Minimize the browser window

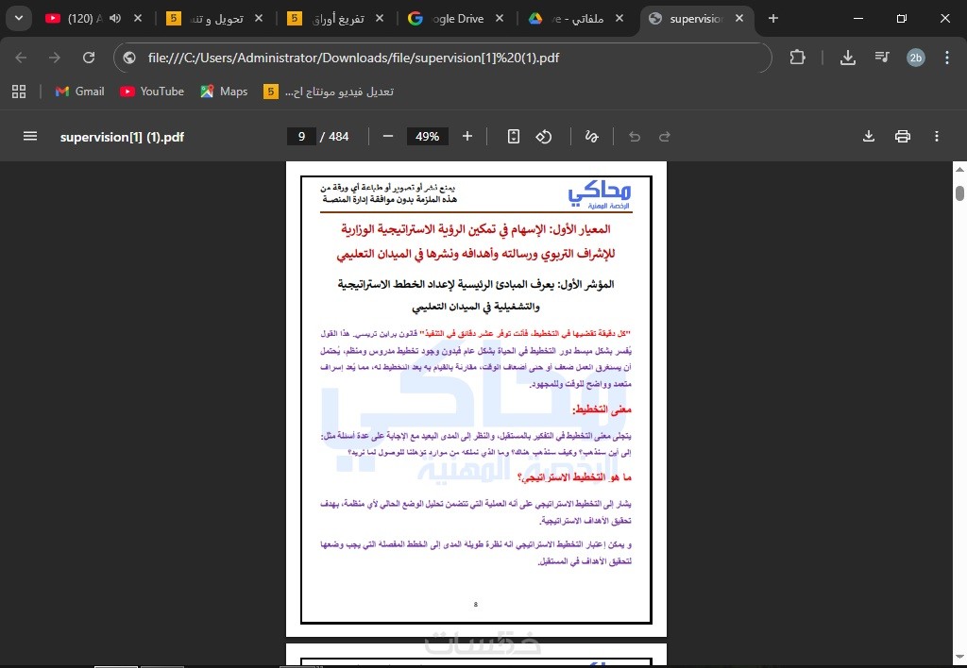[857, 19]
